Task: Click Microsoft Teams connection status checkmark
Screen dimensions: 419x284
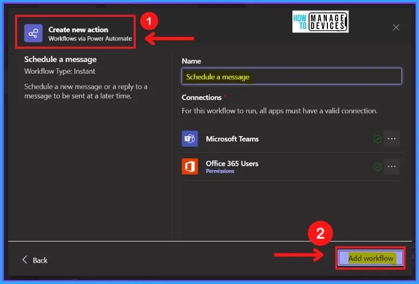Action: pos(378,139)
